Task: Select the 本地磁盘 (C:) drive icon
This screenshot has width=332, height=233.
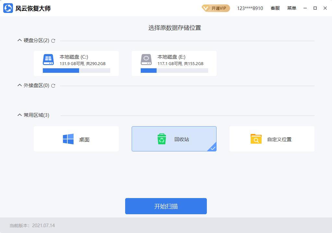Action: [48, 60]
